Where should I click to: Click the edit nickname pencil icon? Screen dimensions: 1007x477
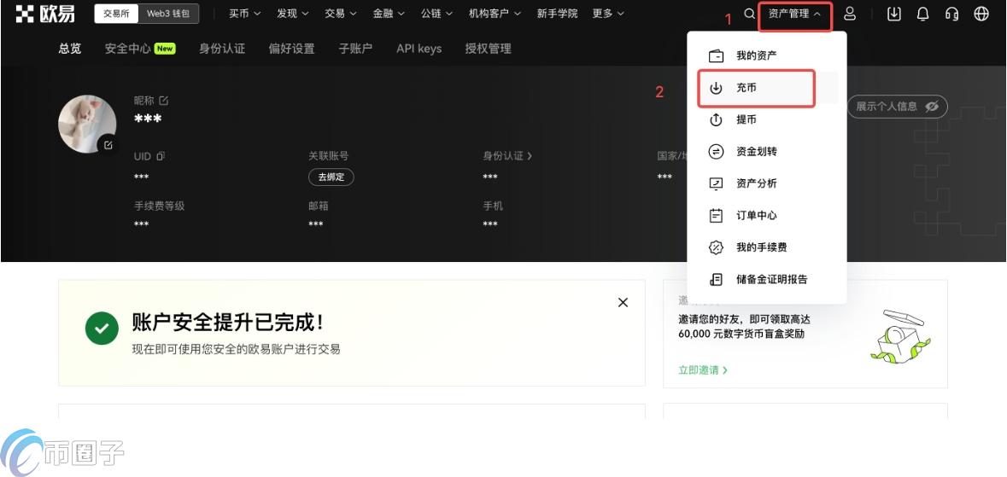(x=164, y=100)
